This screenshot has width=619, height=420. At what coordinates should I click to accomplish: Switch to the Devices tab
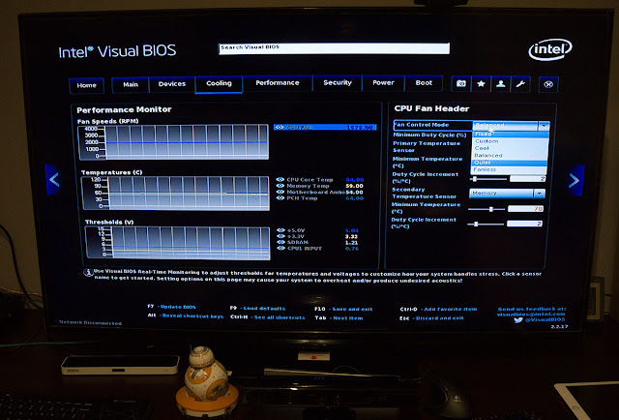pyautogui.click(x=172, y=84)
